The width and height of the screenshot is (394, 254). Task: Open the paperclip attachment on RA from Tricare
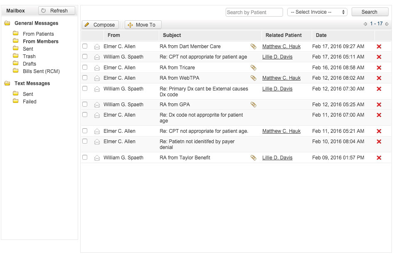(x=253, y=67)
